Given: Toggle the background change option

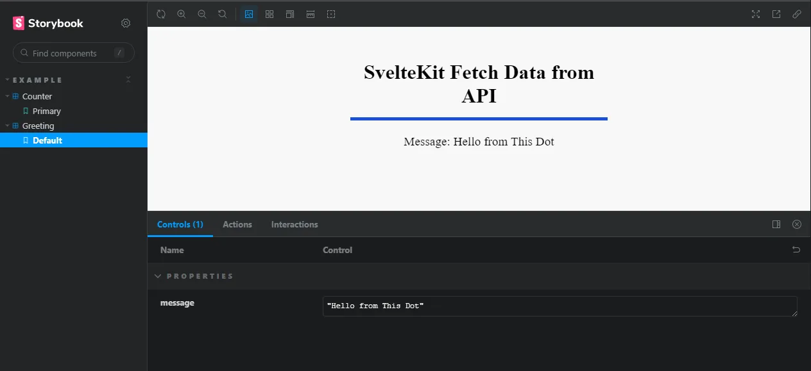Looking at the screenshot, I should pos(249,13).
